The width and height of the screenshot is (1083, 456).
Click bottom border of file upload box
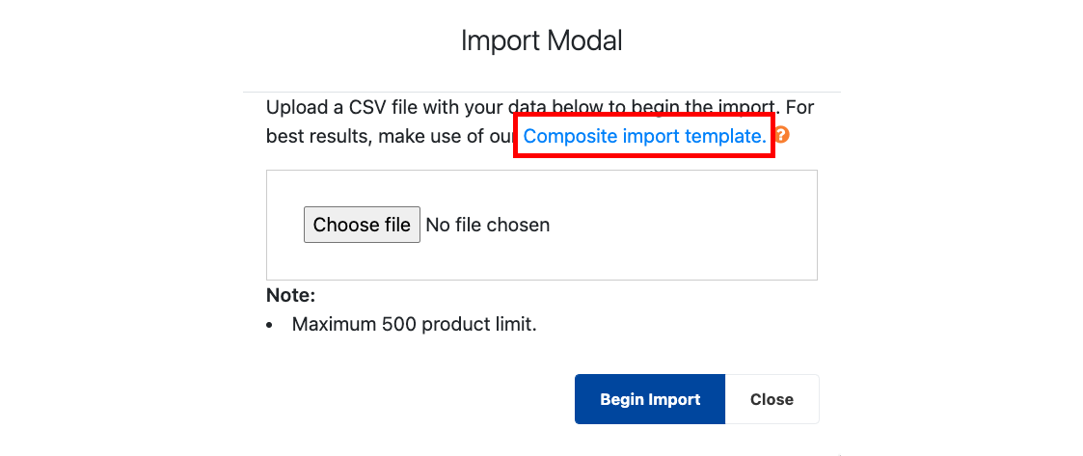click(542, 280)
